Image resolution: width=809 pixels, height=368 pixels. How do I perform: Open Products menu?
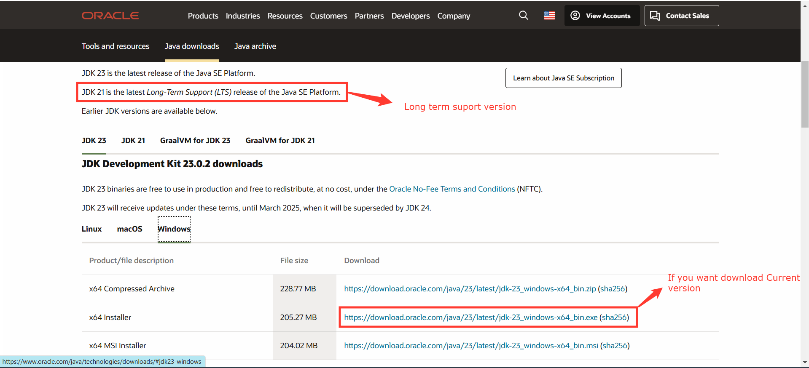[x=203, y=16]
